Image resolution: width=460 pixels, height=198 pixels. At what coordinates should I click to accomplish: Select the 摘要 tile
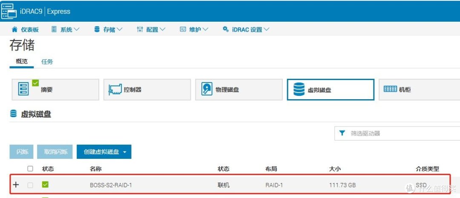(x=55, y=89)
